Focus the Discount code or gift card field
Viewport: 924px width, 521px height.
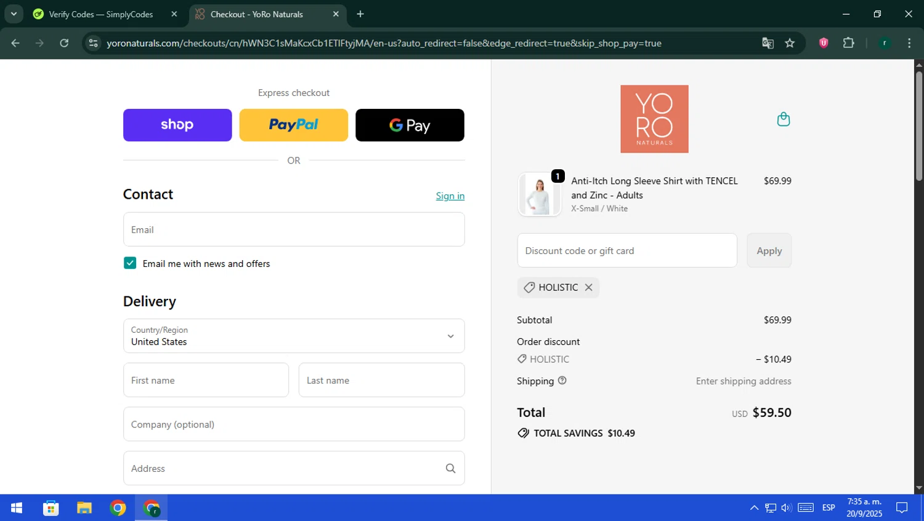(627, 250)
